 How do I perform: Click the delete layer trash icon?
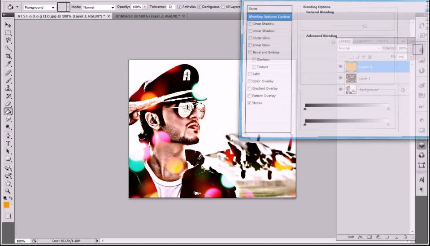click(405, 237)
